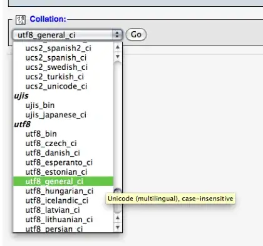Choose utf8_hungarian_ci option
This screenshot has width=263, height=246.
[63, 191]
